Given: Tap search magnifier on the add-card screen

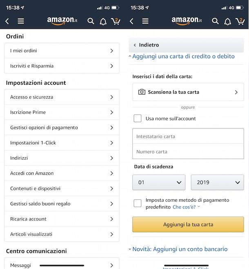Looking at the screenshot, I should click(215, 21).
